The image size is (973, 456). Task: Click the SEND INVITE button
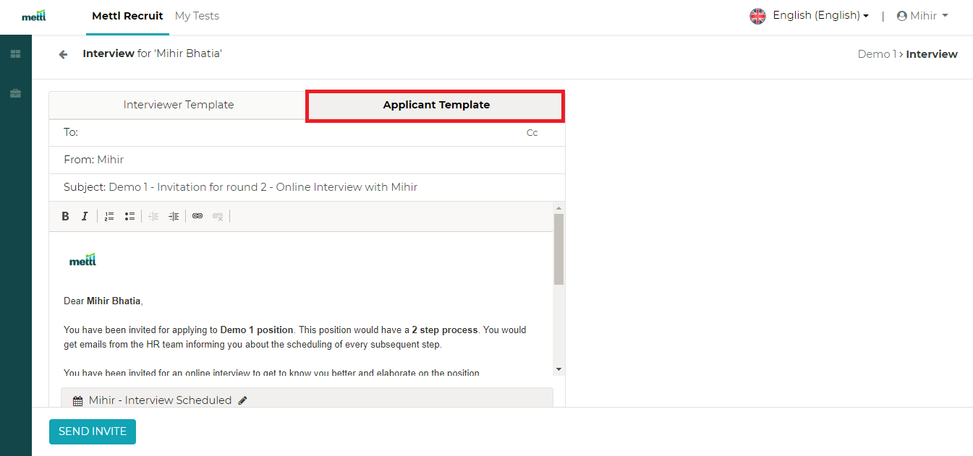tap(93, 431)
